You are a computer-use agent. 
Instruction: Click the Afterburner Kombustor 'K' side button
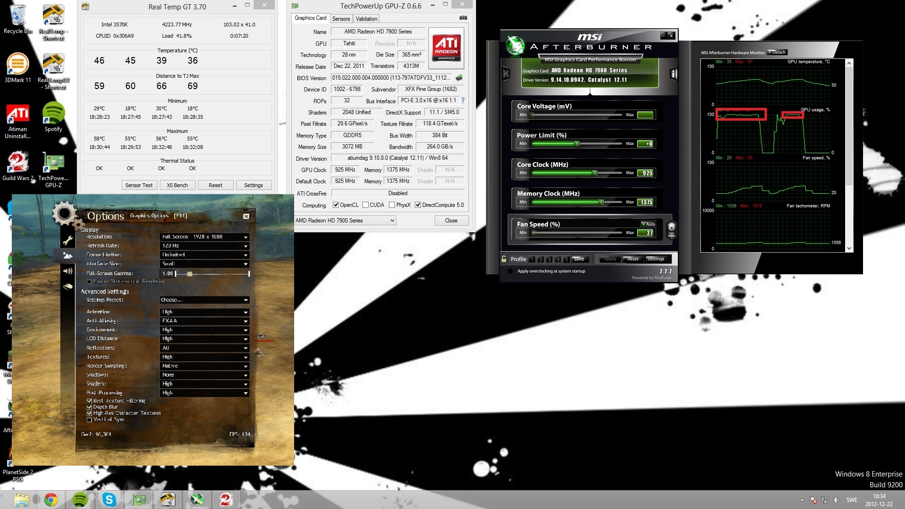pos(506,74)
